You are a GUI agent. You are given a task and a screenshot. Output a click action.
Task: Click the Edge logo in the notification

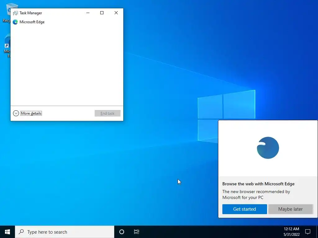tap(268, 148)
